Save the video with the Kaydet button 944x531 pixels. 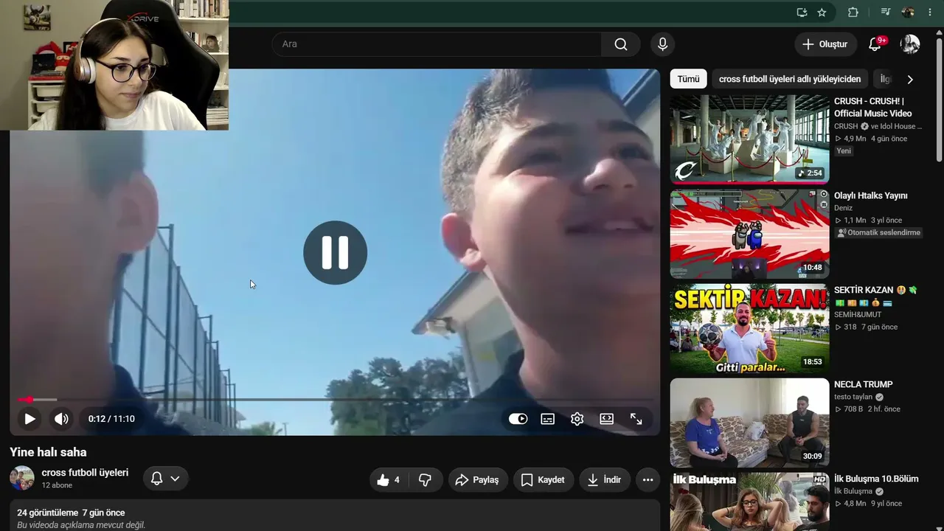click(x=544, y=480)
